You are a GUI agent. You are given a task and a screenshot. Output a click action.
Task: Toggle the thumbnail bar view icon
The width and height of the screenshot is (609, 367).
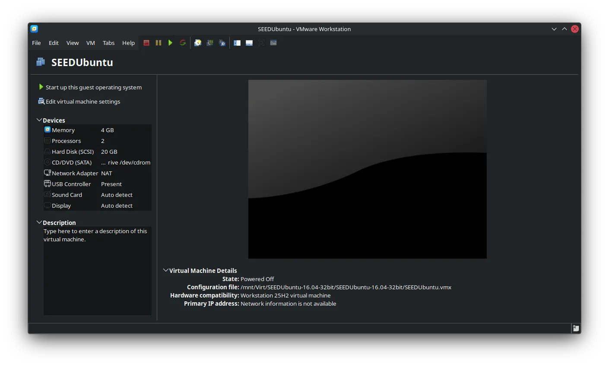point(249,43)
